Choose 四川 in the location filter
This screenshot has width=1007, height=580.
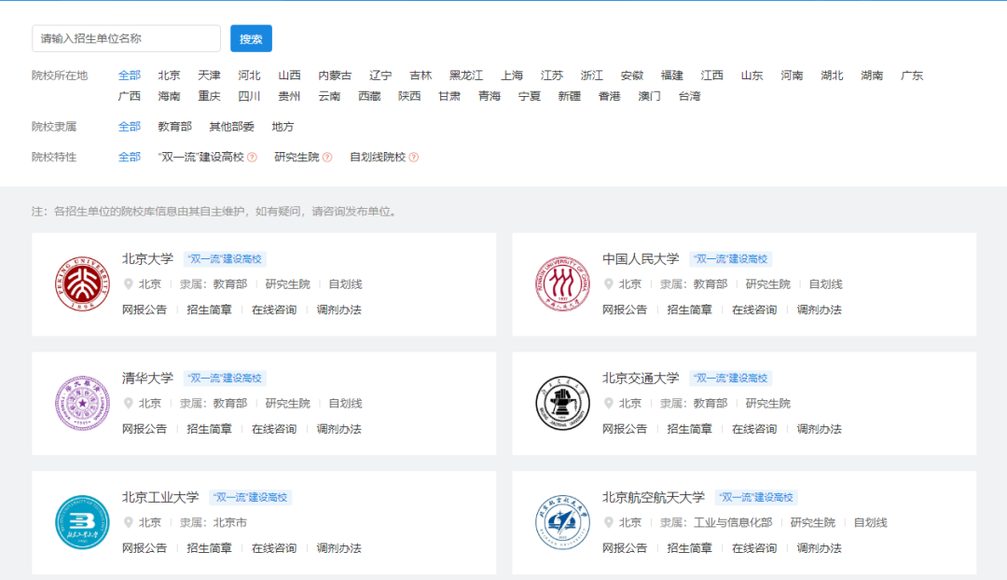[249, 96]
